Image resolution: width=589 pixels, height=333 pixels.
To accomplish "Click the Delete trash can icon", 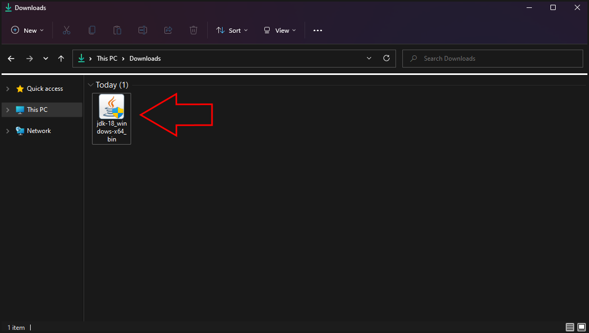I will point(194,31).
